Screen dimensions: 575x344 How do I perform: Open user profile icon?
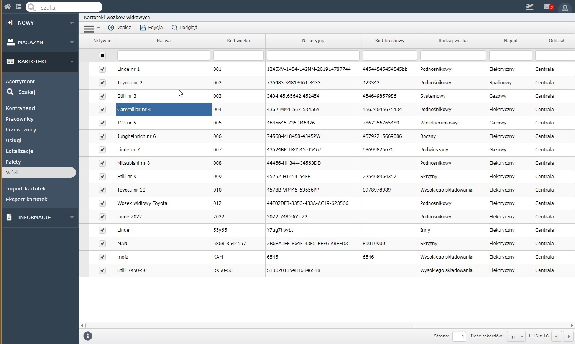pos(565,8)
